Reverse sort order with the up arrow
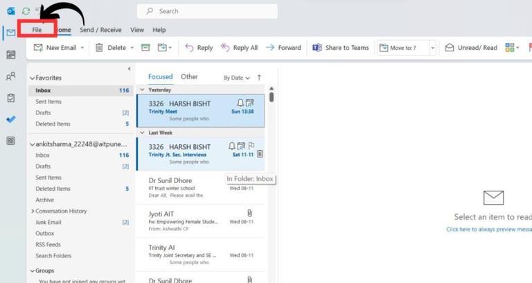 coord(259,78)
